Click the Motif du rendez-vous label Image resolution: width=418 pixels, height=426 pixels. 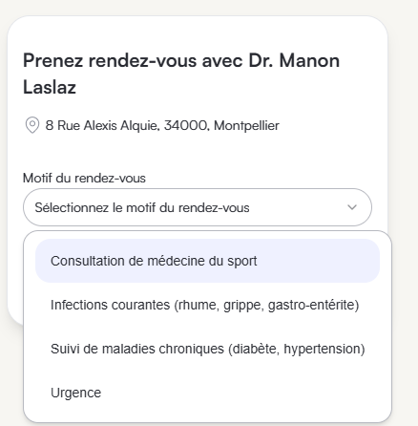click(84, 178)
